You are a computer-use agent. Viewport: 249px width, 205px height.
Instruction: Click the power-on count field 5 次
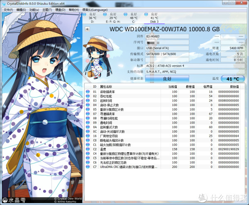click(233, 54)
